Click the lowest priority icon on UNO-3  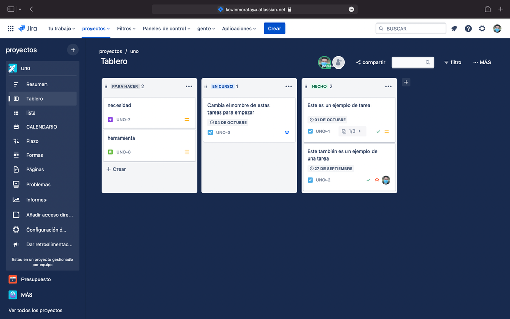[x=287, y=132]
